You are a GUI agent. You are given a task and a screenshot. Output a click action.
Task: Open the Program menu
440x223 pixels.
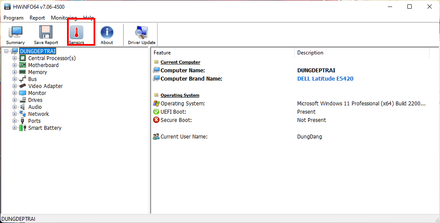click(13, 18)
